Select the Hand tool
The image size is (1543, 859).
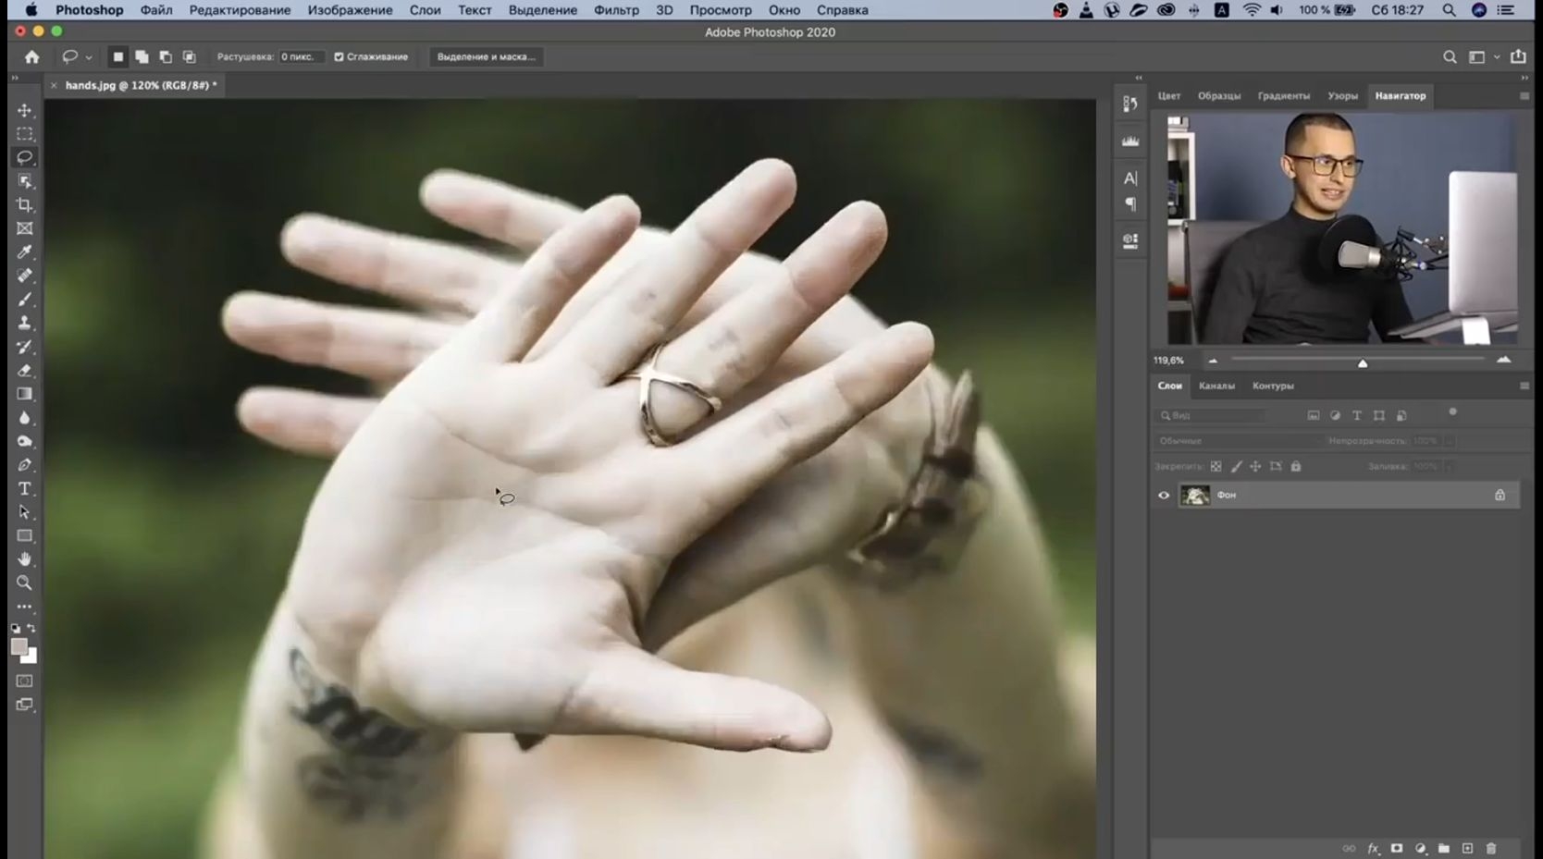tap(25, 559)
